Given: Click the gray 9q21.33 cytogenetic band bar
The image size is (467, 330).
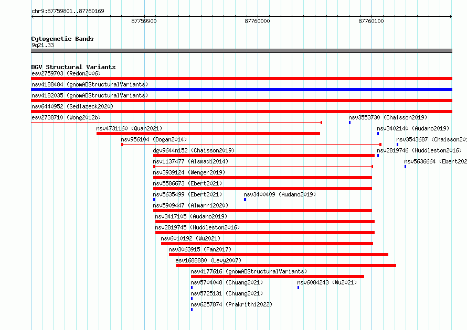Looking at the screenshot, I should pos(241,51).
